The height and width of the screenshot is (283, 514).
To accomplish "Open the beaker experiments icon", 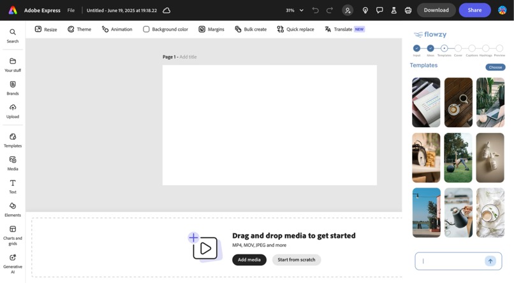I will click(x=393, y=10).
